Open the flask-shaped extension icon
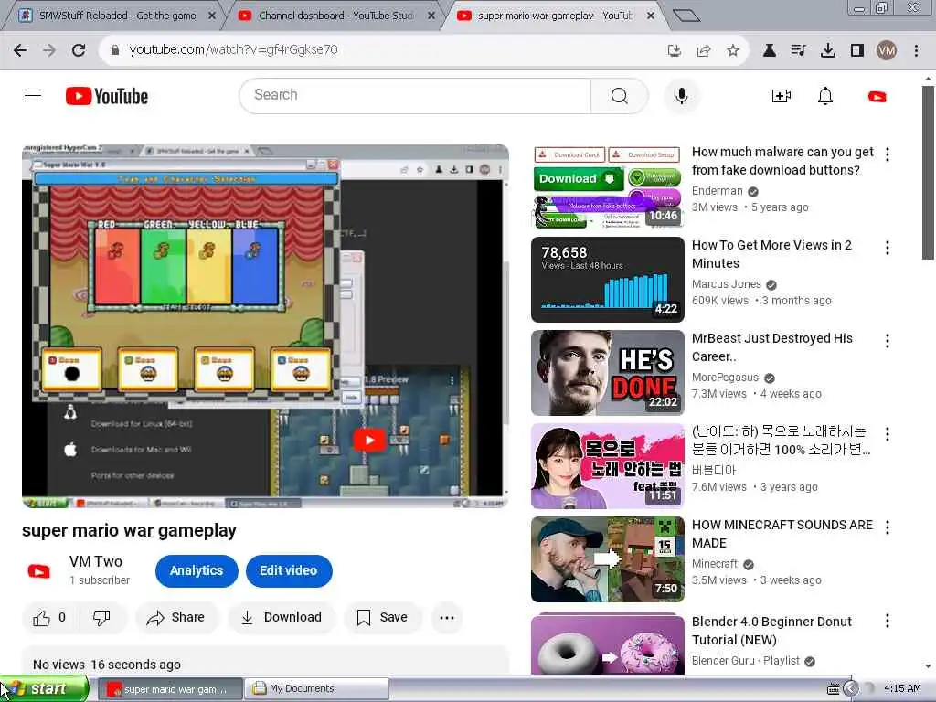The height and width of the screenshot is (702, 936). click(770, 51)
